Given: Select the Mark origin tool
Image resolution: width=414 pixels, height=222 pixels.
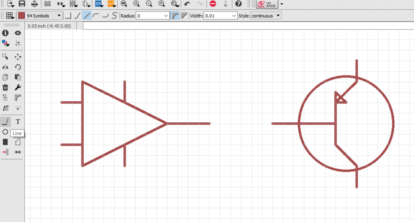Looking at the screenshot, I should [x=17, y=43].
